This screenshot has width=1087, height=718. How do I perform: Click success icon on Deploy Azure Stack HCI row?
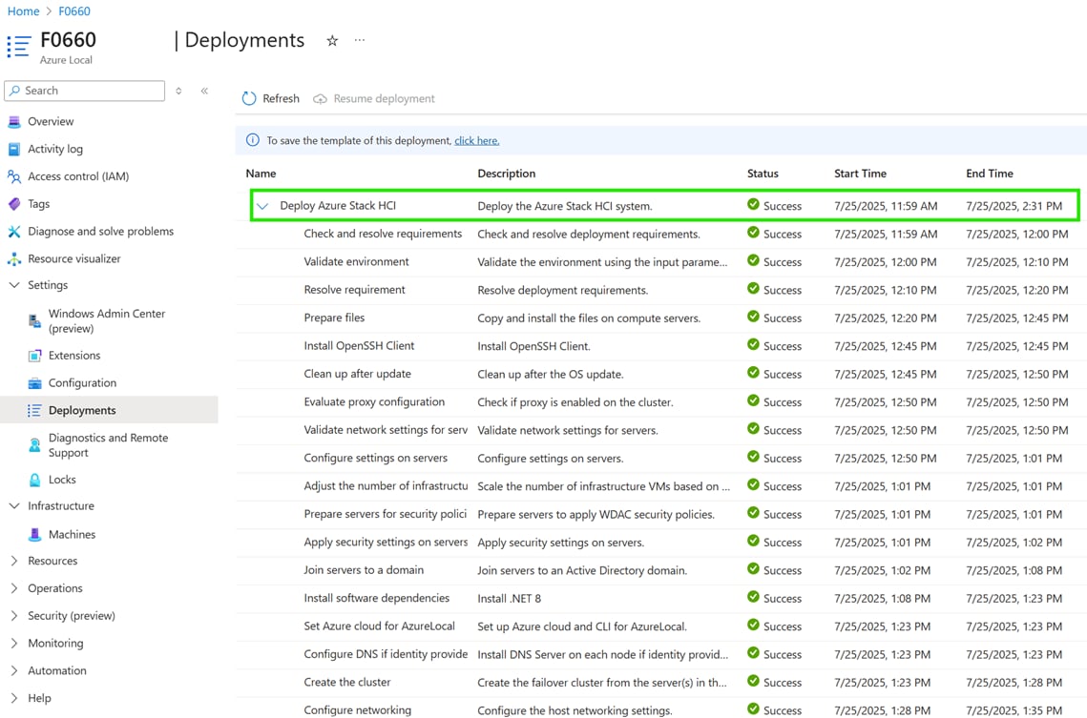[x=753, y=204]
